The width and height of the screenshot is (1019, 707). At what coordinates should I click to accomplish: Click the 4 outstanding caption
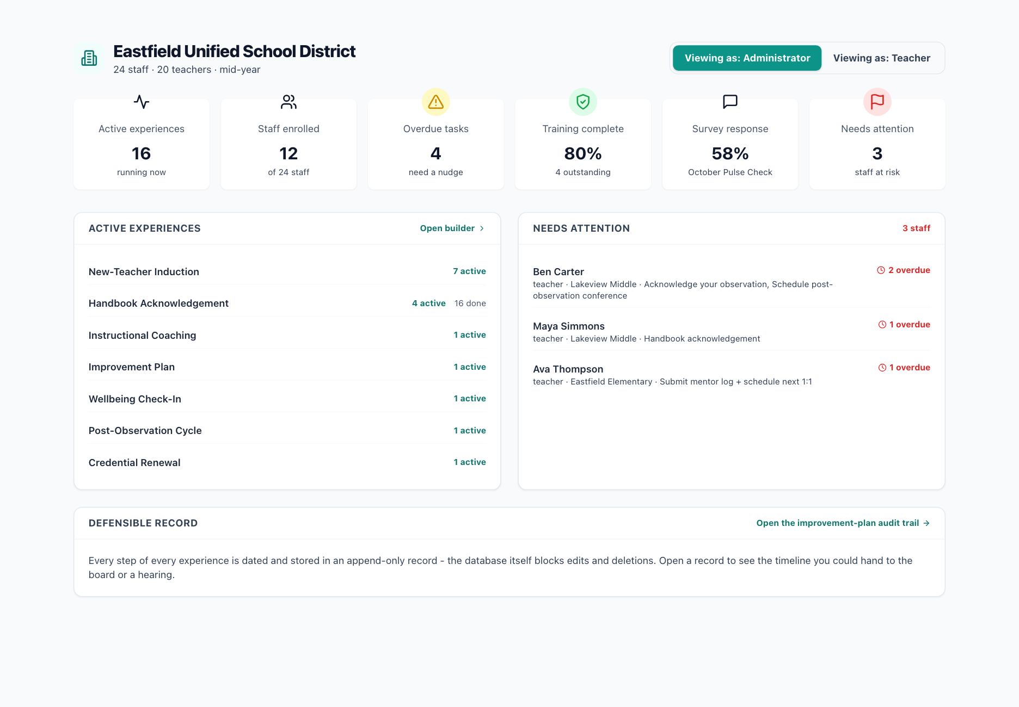[x=583, y=172]
